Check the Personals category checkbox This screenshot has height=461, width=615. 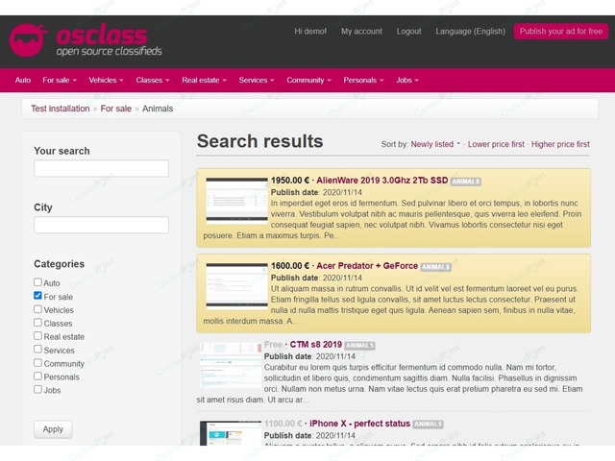(37, 376)
